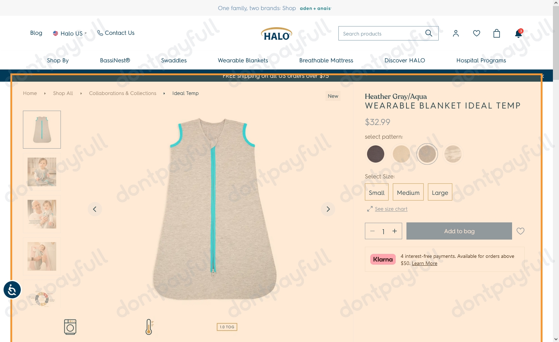Select size Medium
This screenshot has width=559, height=342.
408,192
